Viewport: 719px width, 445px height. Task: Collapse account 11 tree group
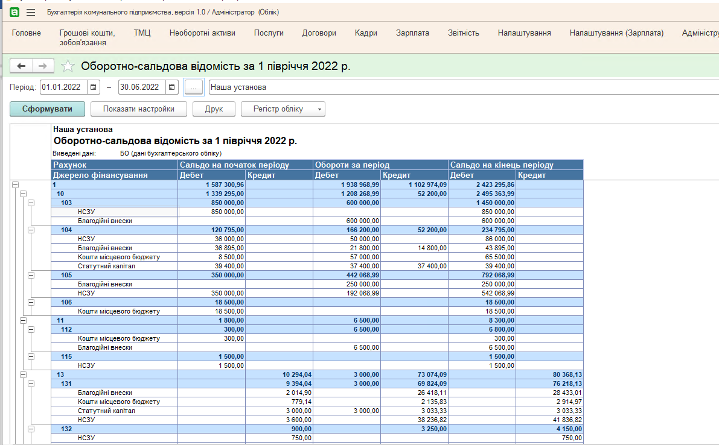coord(24,321)
